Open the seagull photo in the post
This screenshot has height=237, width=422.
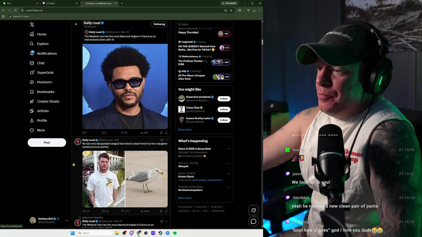(x=146, y=179)
